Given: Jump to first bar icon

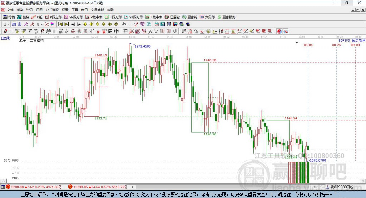Looking at the screenshot, I should [x=60, y=24].
